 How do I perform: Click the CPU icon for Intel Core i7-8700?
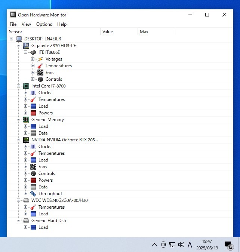click(x=26, y=86)
